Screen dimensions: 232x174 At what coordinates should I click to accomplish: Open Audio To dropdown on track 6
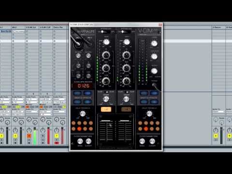coord(46,112)
